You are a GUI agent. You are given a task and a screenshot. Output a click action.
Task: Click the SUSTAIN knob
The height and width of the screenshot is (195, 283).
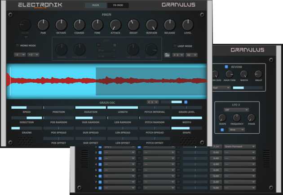(x=152, y=25)
